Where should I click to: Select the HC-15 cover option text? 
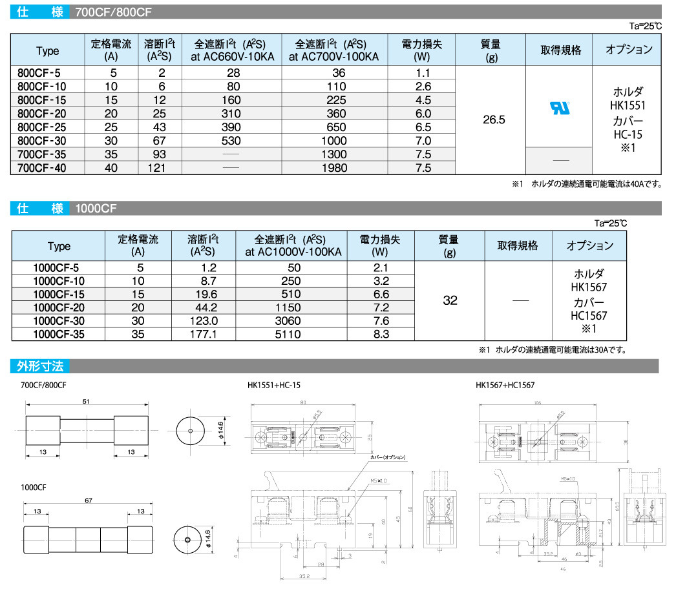point(628,134)
